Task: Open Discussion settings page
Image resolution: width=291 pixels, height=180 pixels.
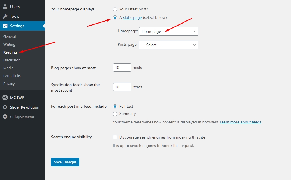Action: coord(12,60)
